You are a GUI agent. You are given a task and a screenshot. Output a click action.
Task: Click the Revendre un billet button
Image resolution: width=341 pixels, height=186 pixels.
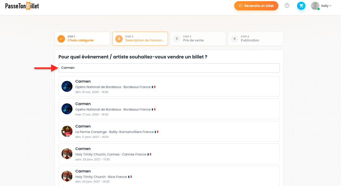256,6
